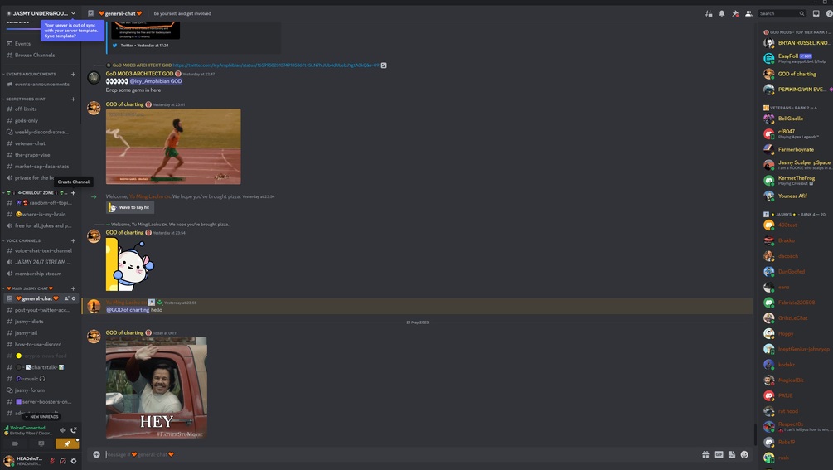Jump to NEW UNREADS pill
Image resolution: width=833 pixels, height=470 pixels.
tap(41, 417)
